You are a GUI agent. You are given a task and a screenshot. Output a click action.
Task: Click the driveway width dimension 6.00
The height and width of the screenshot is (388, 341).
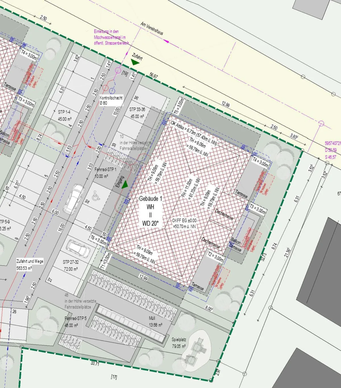[55, 212]
